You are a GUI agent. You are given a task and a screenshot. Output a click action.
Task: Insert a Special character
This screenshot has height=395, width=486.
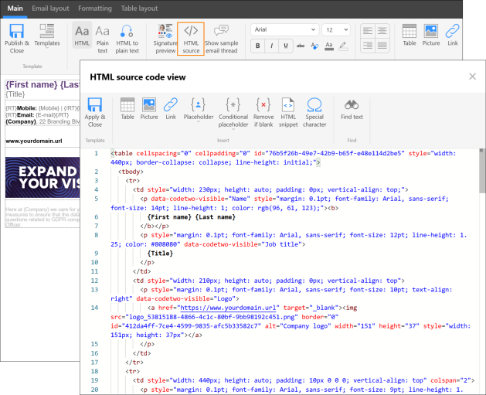click(314, 112)
